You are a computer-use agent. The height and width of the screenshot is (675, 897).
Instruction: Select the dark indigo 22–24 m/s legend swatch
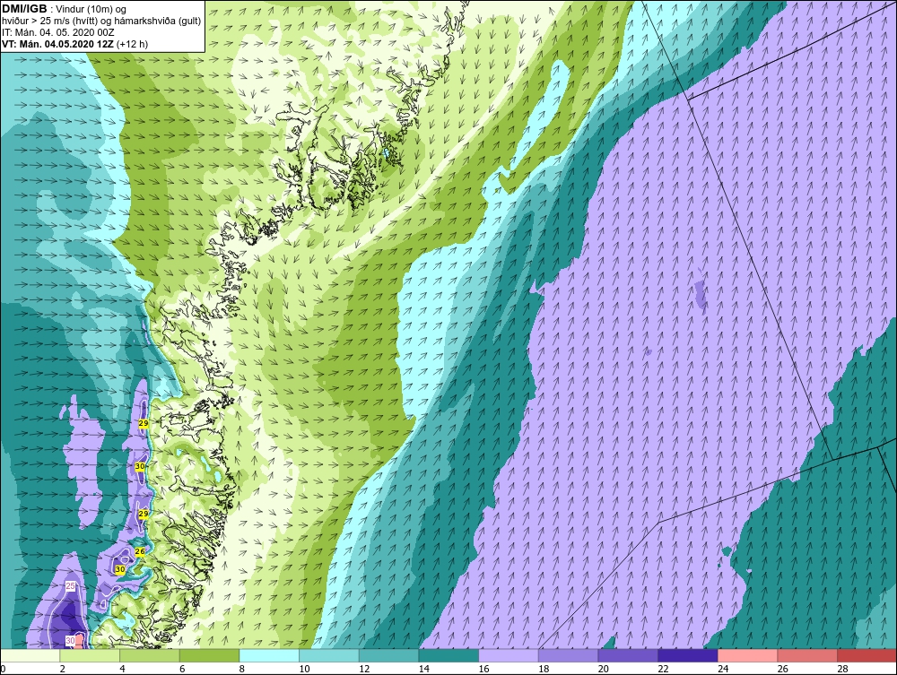tap(687, 655)
